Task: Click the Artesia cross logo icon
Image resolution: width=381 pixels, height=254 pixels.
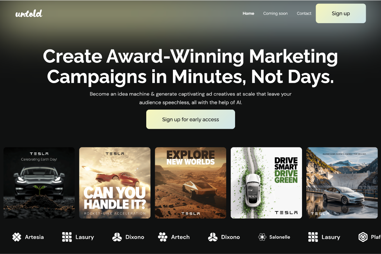Action: click(16, 237)
